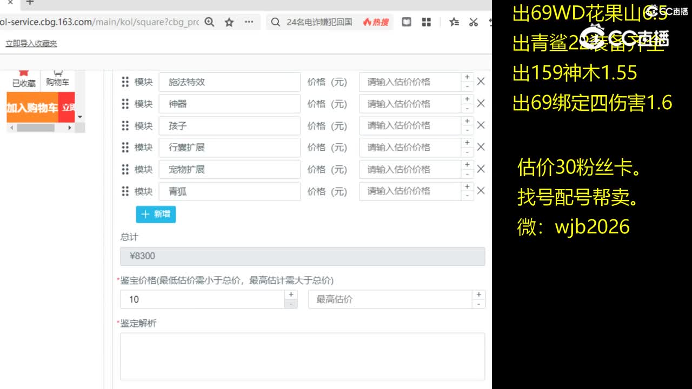Grab the drag handle for 神器 row
Screen dimensions: 692x389
pos(125,104)
